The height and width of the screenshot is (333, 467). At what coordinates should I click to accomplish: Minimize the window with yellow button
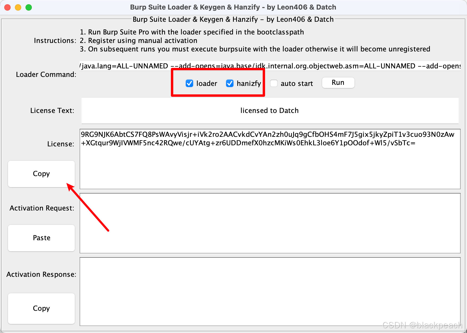[18, 7]
